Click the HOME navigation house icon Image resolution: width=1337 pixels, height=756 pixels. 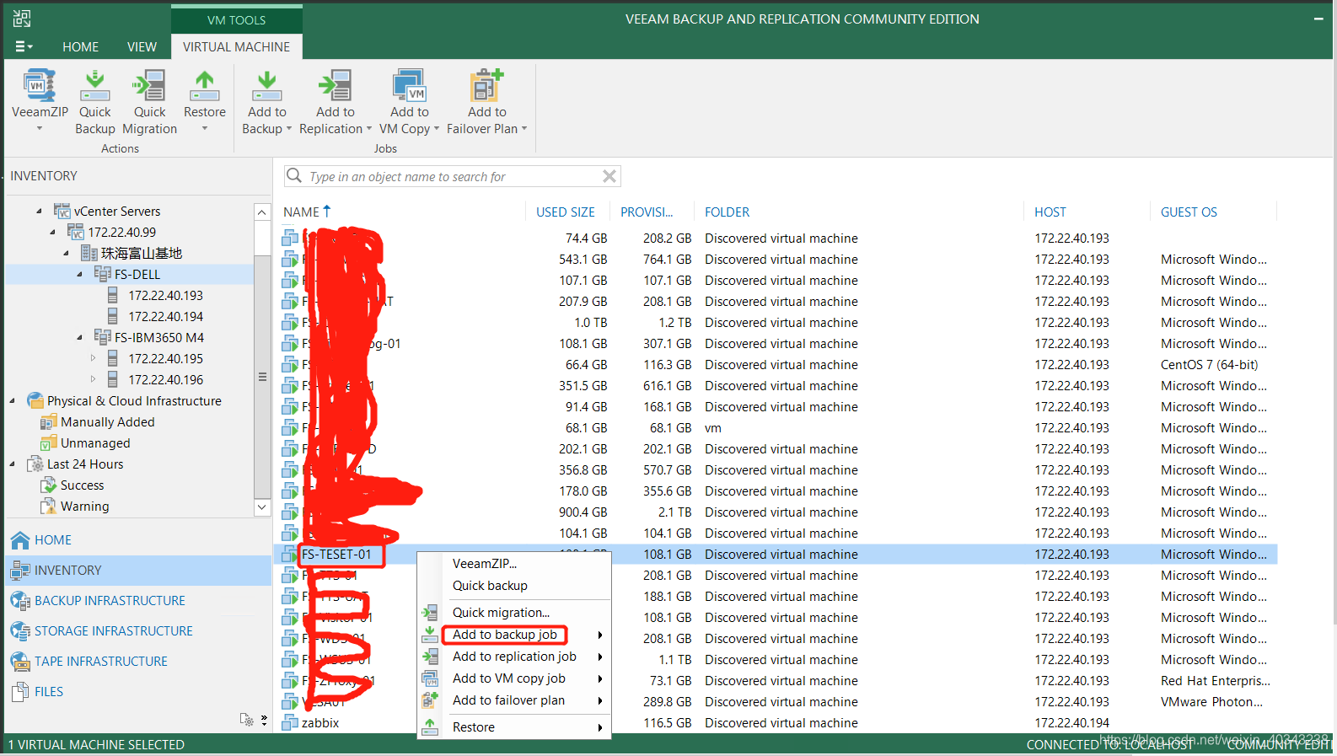pos(20,540)
